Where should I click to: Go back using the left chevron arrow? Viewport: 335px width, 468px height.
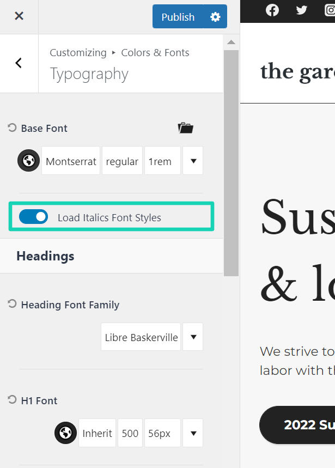[x=19, y=63]
